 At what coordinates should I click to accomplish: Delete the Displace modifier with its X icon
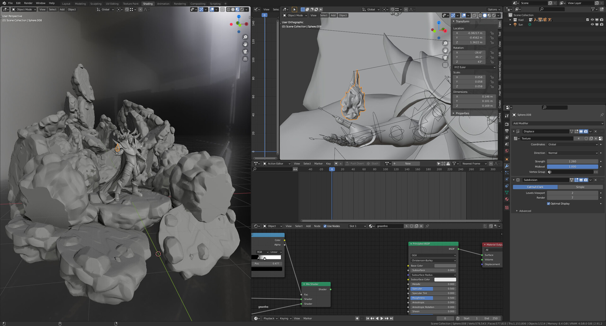click(596, 131)
